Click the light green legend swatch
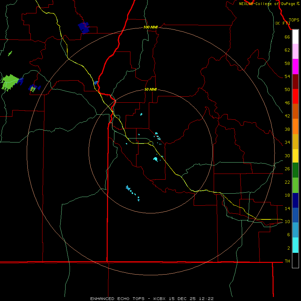 tap(295, 185)
